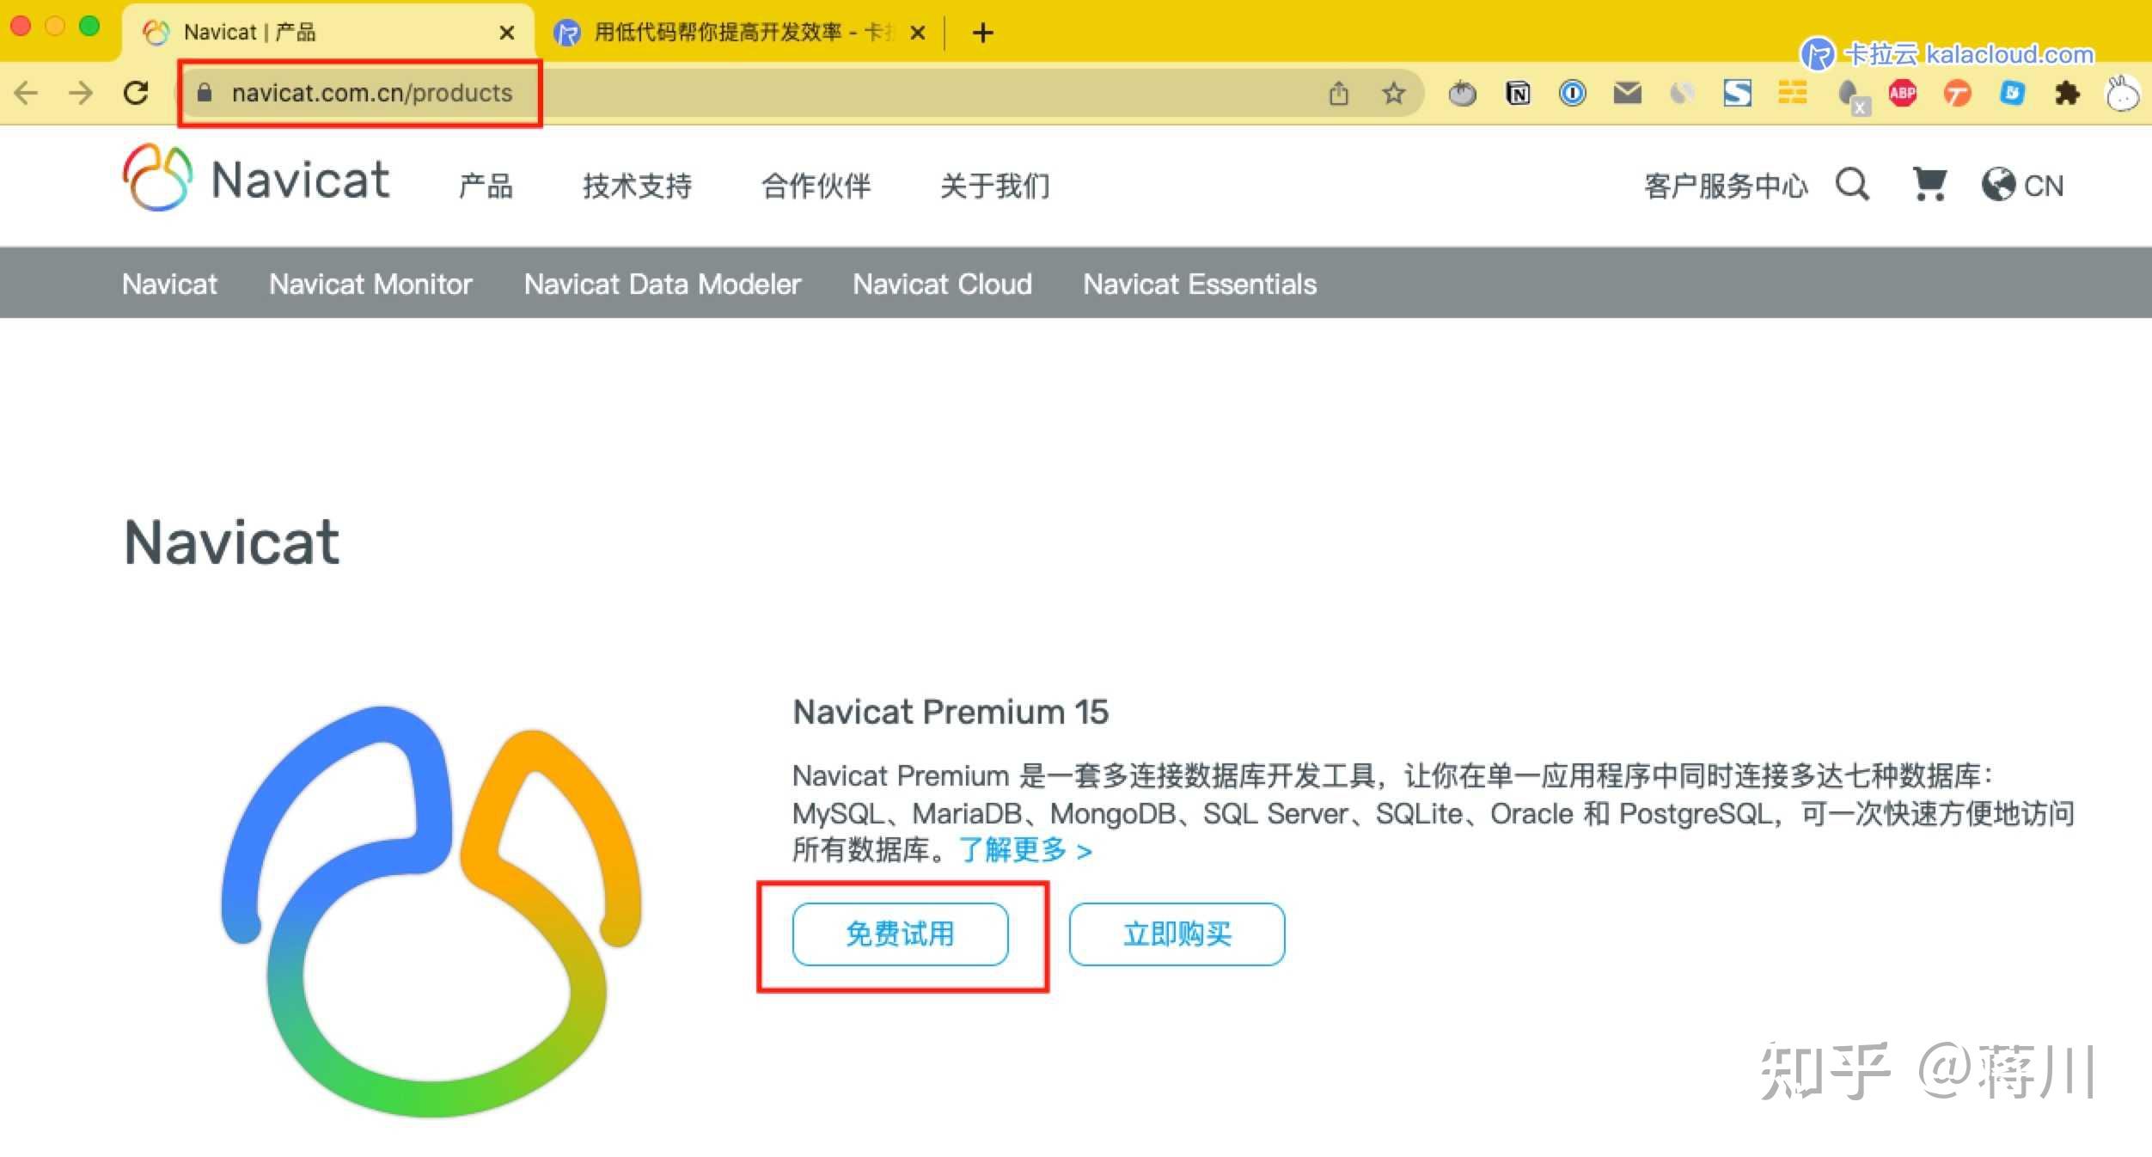Screen dimensions: 2152x1157
Task: Open the share/upload icon in the address bar
Action: (x=1338, y=93)
